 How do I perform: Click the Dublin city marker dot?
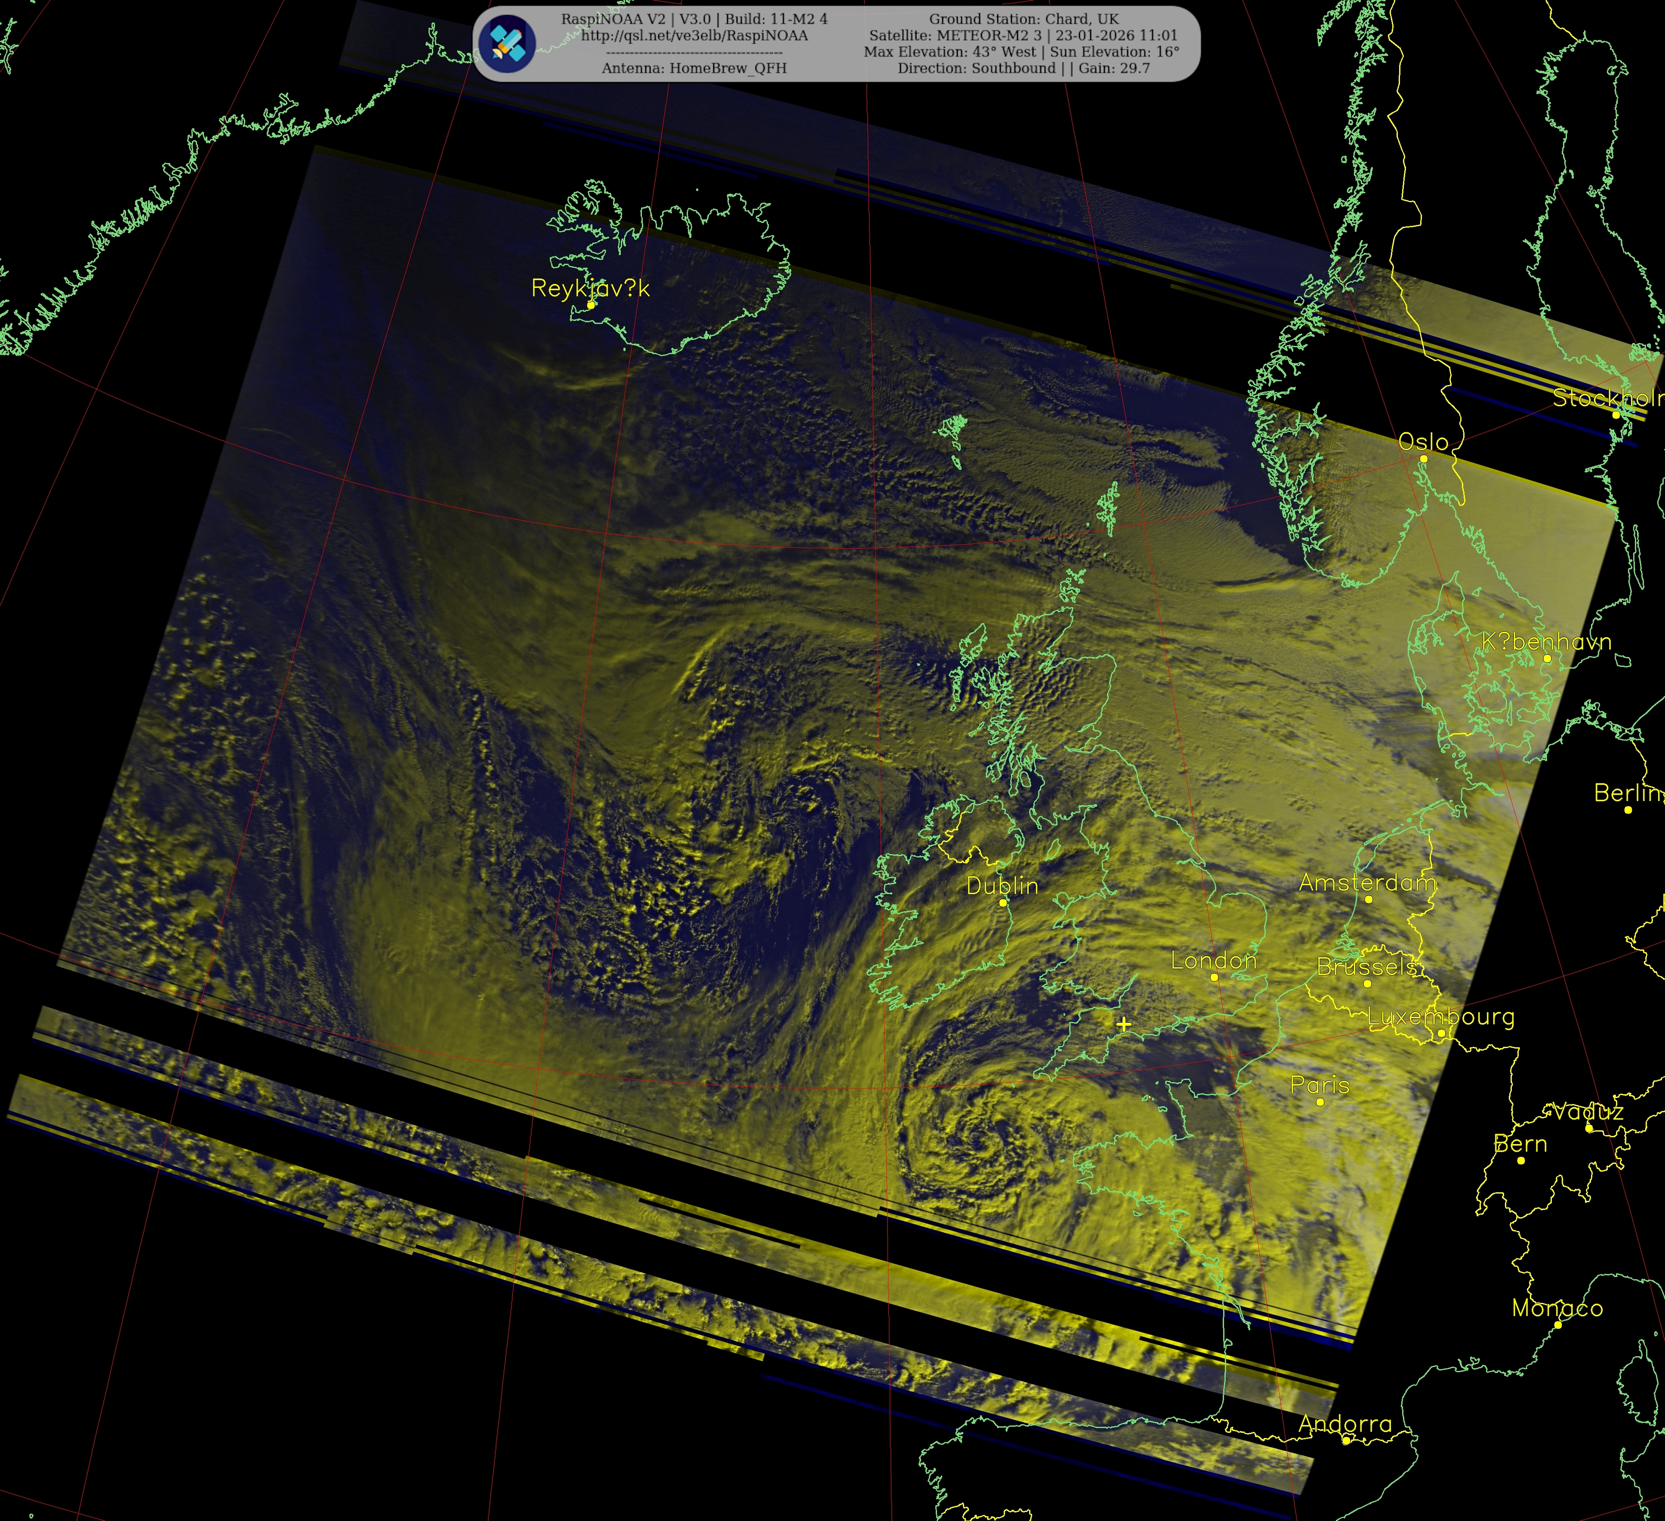point(1002,903)
